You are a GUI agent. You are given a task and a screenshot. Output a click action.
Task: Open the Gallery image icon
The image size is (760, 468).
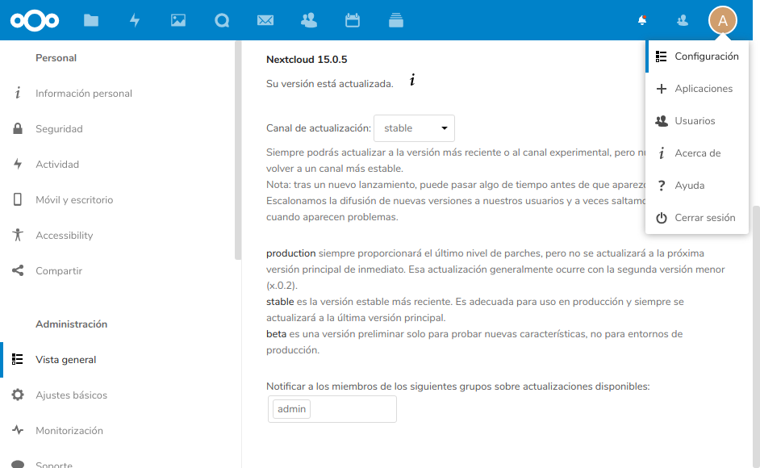[178, 20]
